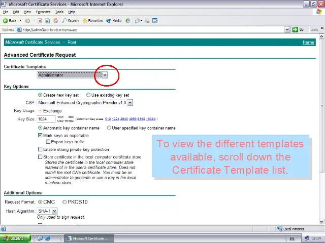Select PKCS10 request format
The image size is (325, 243).
coord(64,202)
